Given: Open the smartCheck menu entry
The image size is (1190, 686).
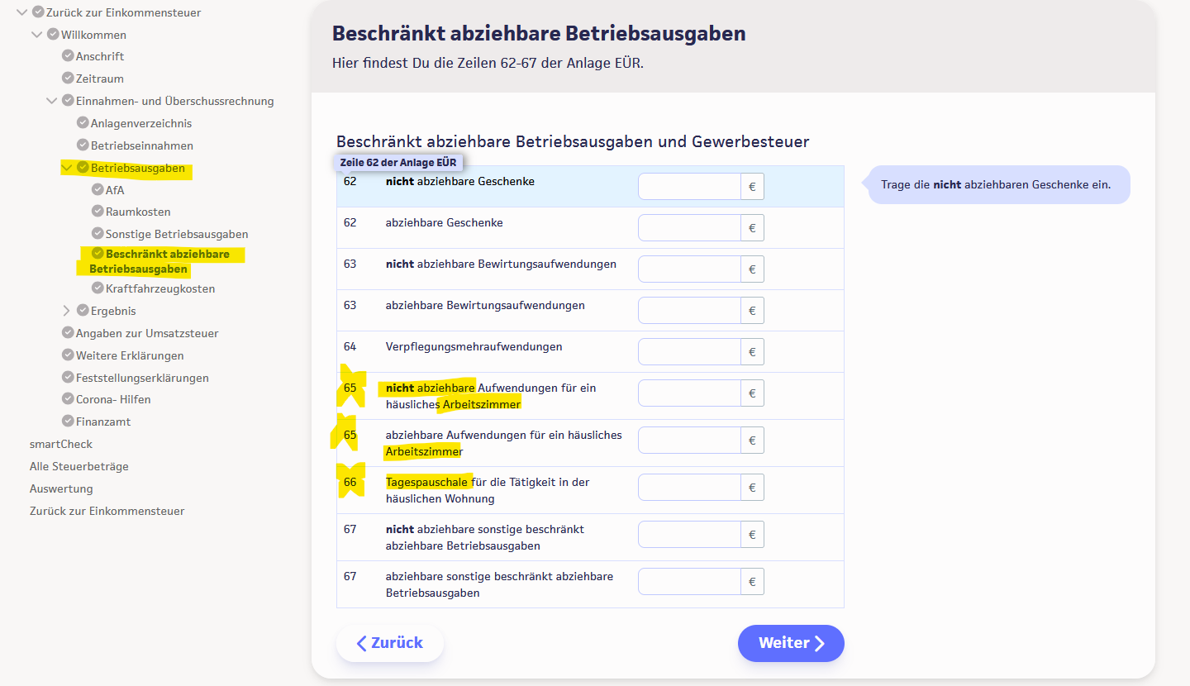Looking at the screenshot, I should coord(61,444).
